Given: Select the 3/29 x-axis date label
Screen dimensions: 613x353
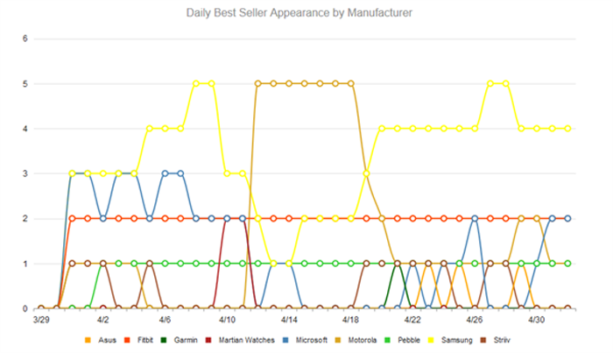Looking at the screenshot, I should point(40,321).
